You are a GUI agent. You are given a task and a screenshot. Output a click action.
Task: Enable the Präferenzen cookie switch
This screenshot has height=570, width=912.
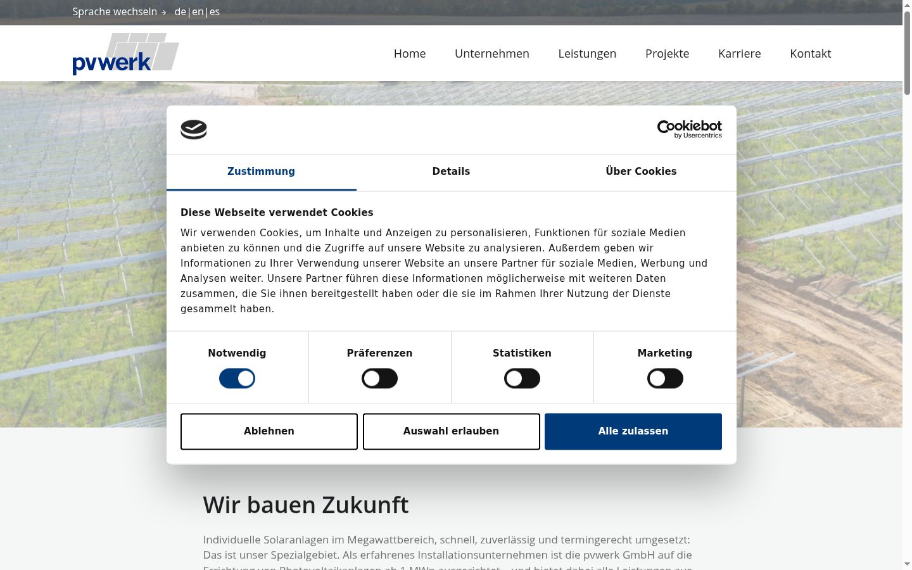point(379,379)
